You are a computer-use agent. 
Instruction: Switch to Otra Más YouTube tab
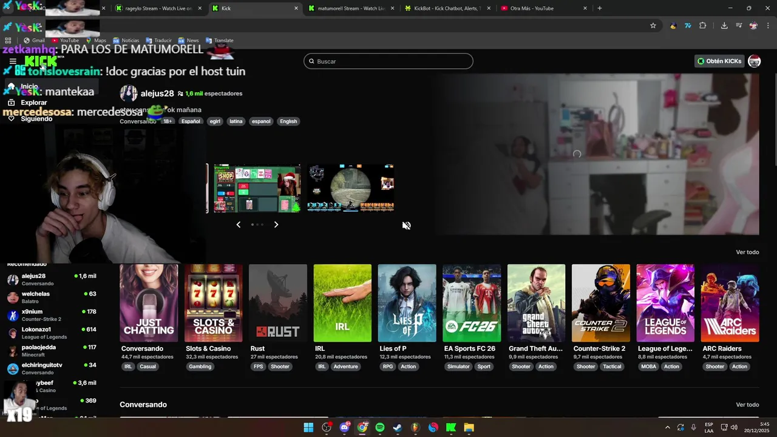click(x=544, y=8)
